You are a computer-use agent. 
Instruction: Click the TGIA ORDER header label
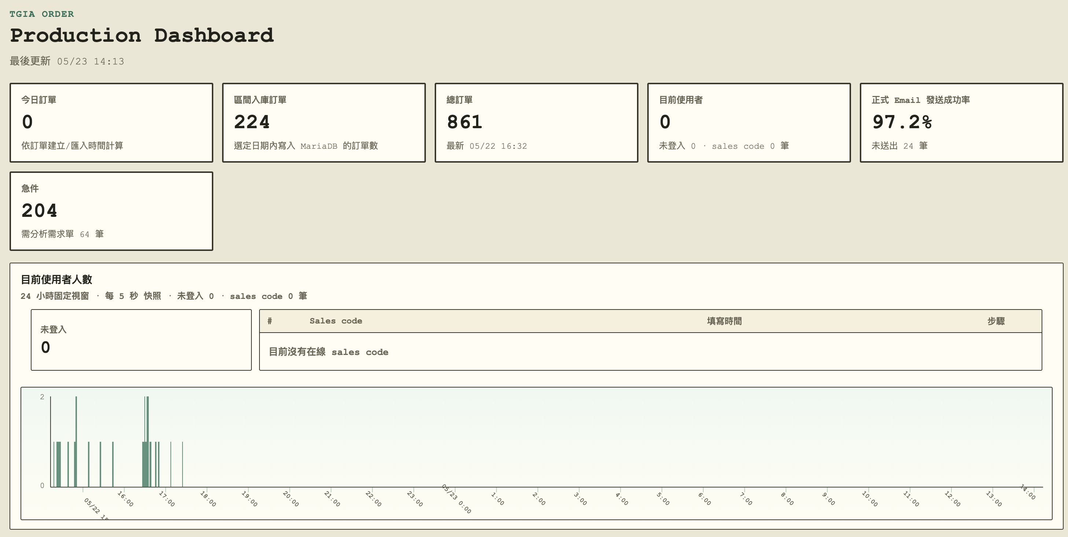[42, 14]
